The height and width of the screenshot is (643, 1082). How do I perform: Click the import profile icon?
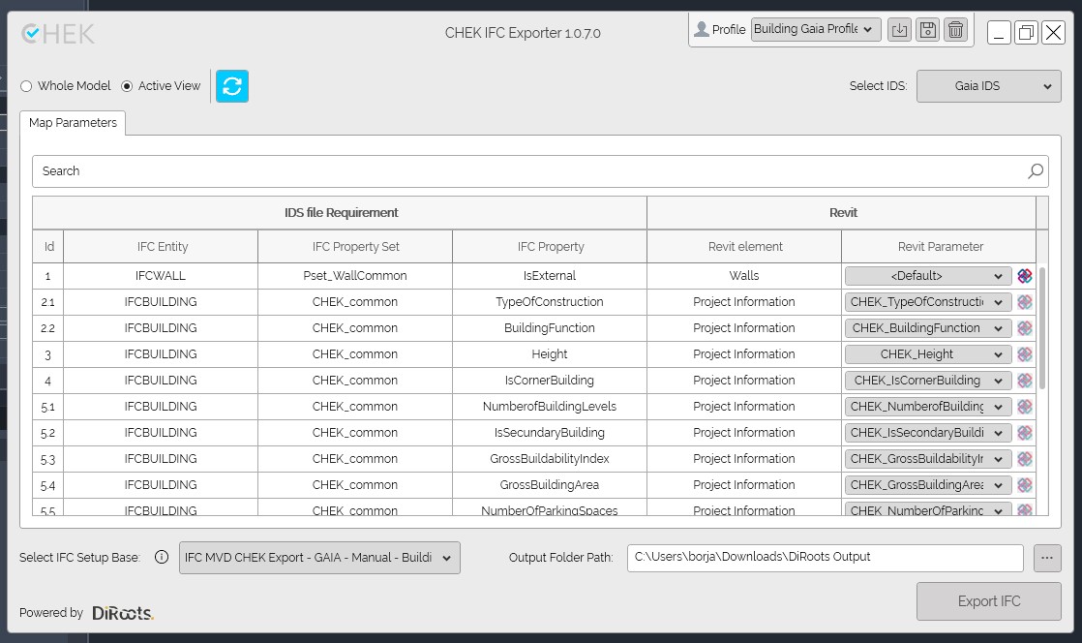[899, 30]
